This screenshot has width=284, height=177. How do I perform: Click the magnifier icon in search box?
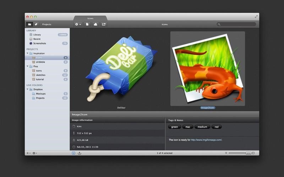(x=219, y=24)
